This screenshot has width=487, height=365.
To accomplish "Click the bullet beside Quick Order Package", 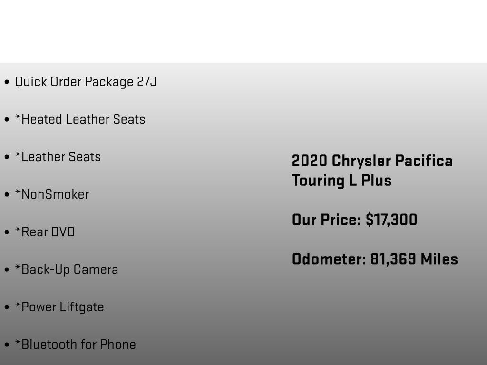I will click(x=7, y=82).
